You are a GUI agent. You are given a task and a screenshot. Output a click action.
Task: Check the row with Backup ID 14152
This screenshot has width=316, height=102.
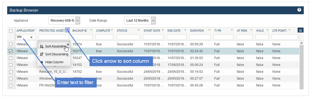click(11, 65)
